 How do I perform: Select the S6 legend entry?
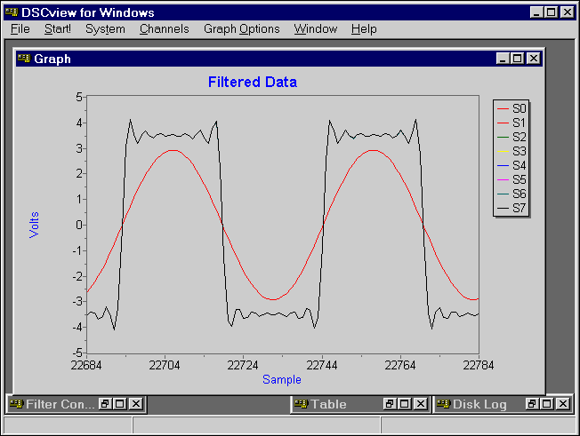(x=512, y=194)
